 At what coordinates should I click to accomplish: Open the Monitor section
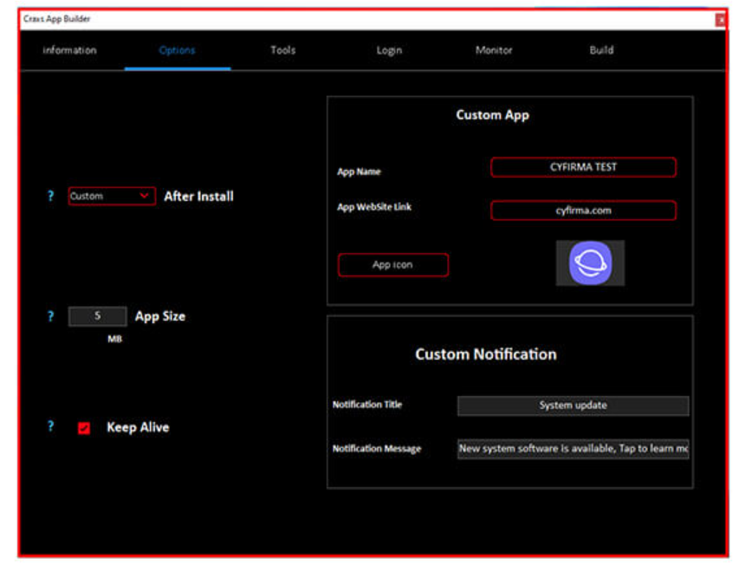coord(493,50)
